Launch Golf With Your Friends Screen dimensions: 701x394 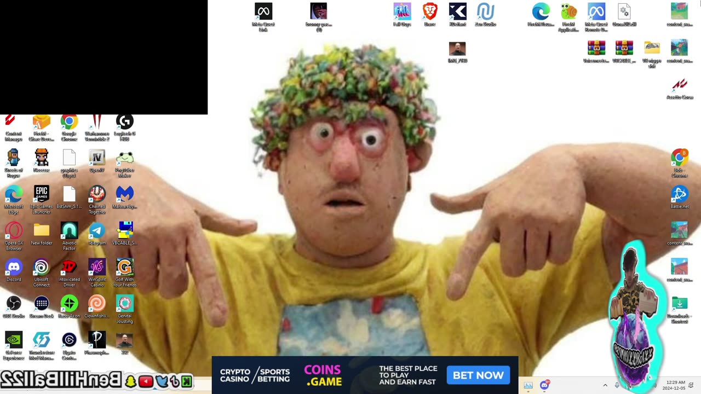(124, 273)
